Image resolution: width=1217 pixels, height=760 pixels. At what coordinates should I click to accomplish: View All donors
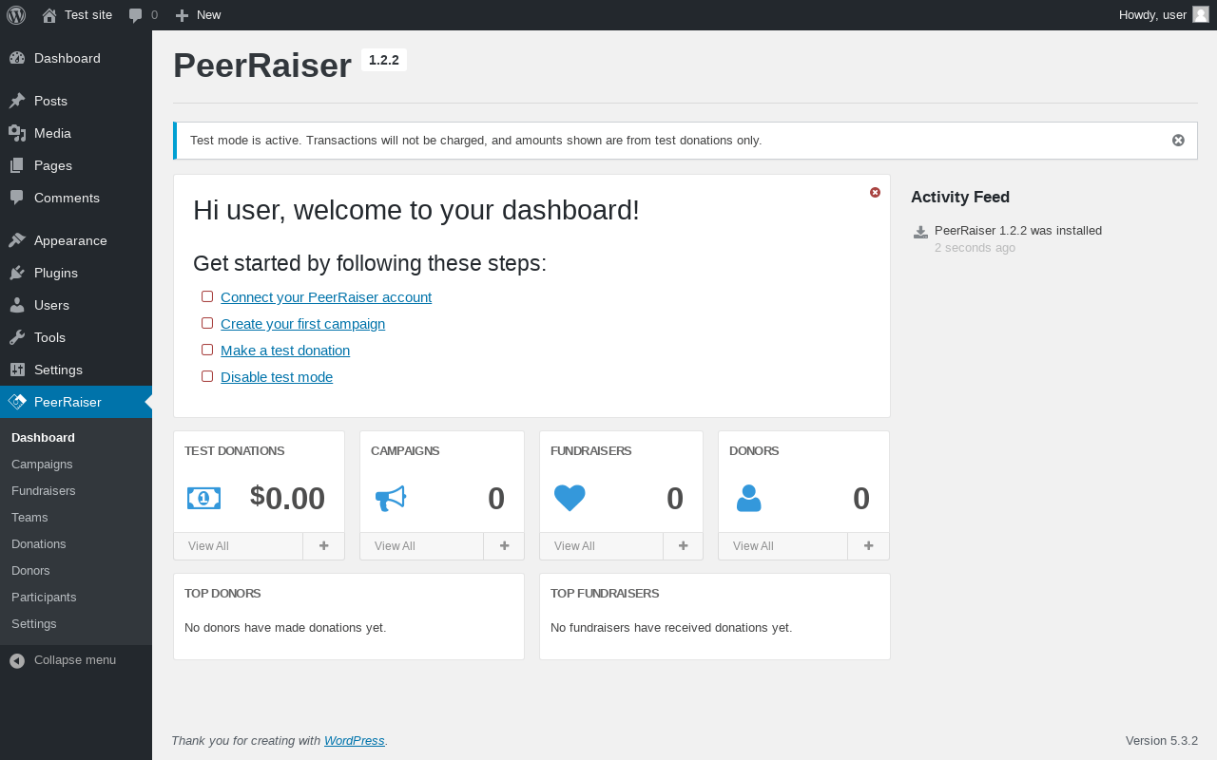click(x=753, y=546)
